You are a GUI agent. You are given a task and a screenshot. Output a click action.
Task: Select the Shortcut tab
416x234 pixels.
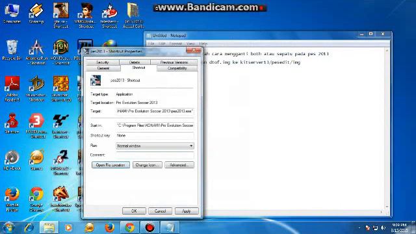(x=138, y=68)
